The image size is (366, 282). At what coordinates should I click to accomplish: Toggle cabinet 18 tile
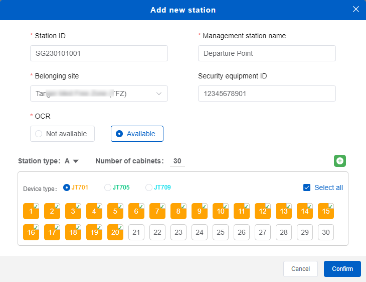[x=73, y=232]
